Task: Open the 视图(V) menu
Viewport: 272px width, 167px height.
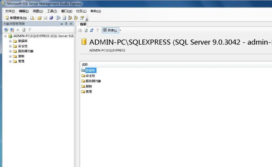Action: 38,11
